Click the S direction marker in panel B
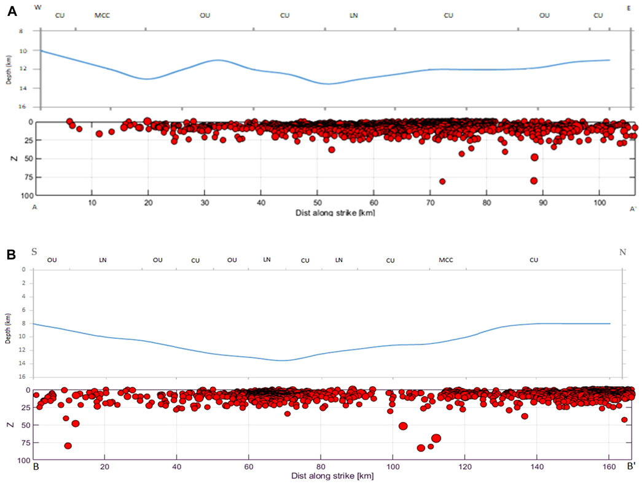642x484 pixels. pos(34,252)
